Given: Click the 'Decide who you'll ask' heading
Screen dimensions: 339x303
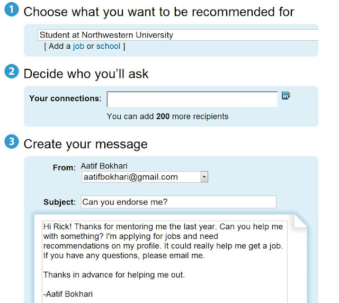Looking at the screenshot, I should 86,74.
